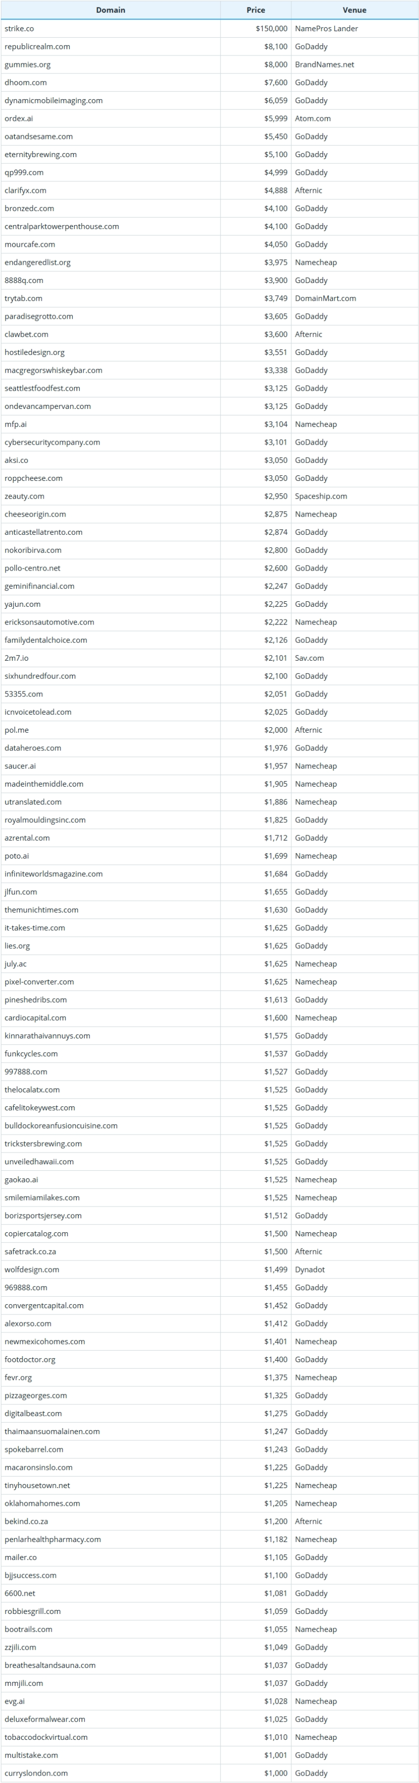Open the strike.co domain entry

coord(19,28)
